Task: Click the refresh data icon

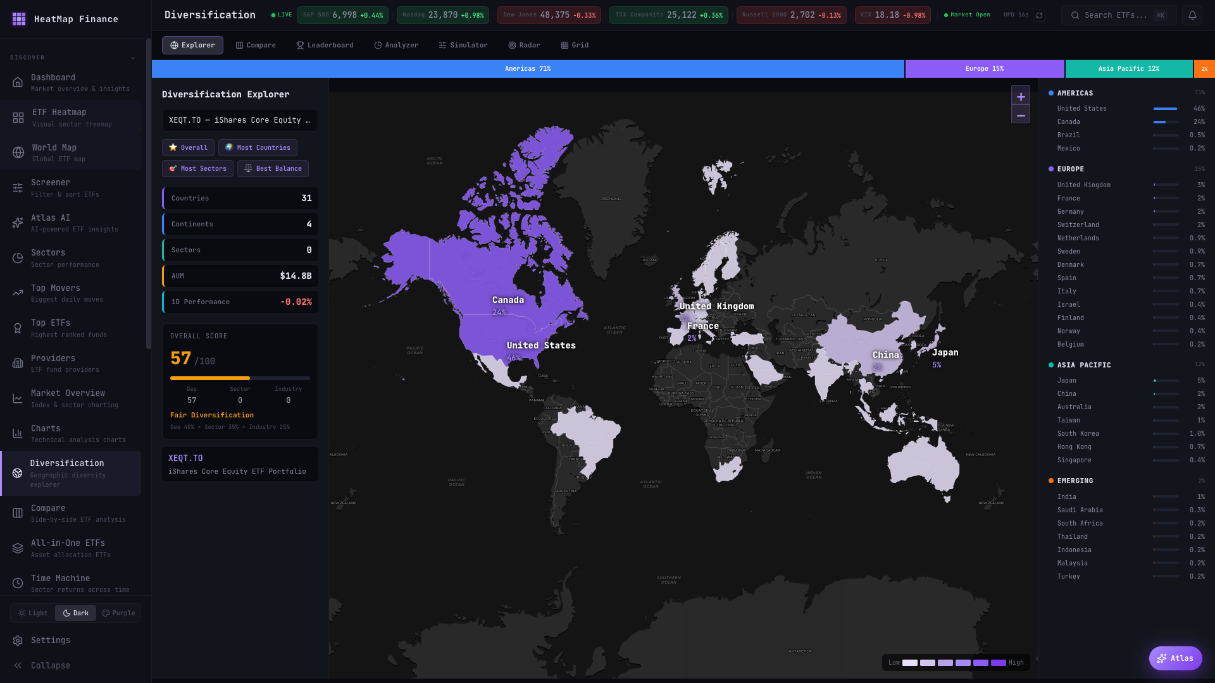Action: pyautogui.click(x=1039, y=15)
